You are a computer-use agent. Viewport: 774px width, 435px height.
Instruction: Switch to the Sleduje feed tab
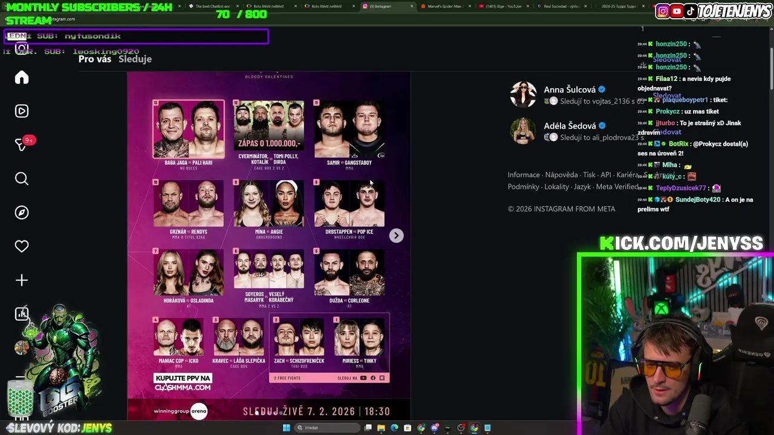point(135,59)
